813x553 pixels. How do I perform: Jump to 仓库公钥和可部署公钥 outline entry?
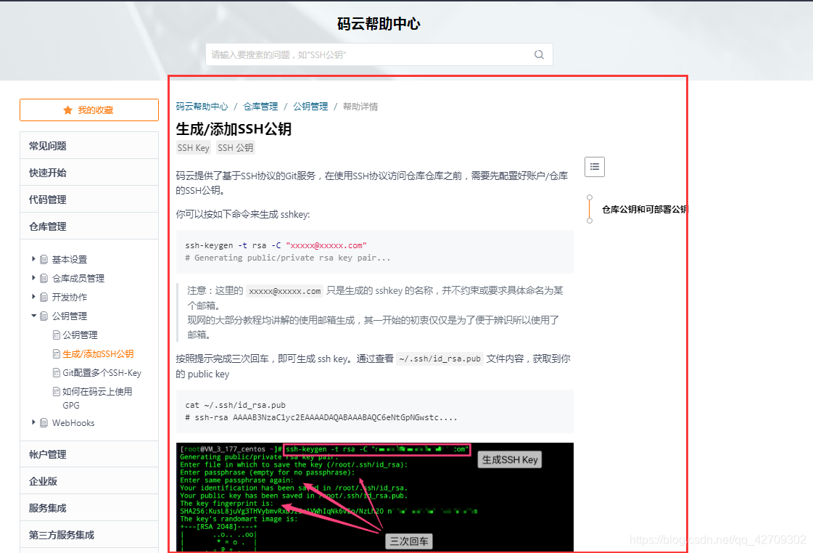click(644, 210)
